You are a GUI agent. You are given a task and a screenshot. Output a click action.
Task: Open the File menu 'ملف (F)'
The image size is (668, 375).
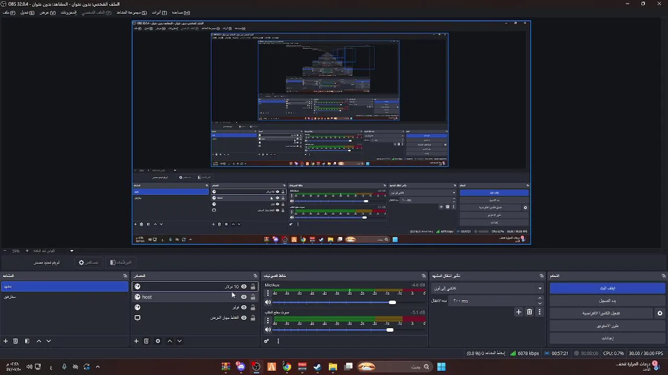tap(8, 12)
